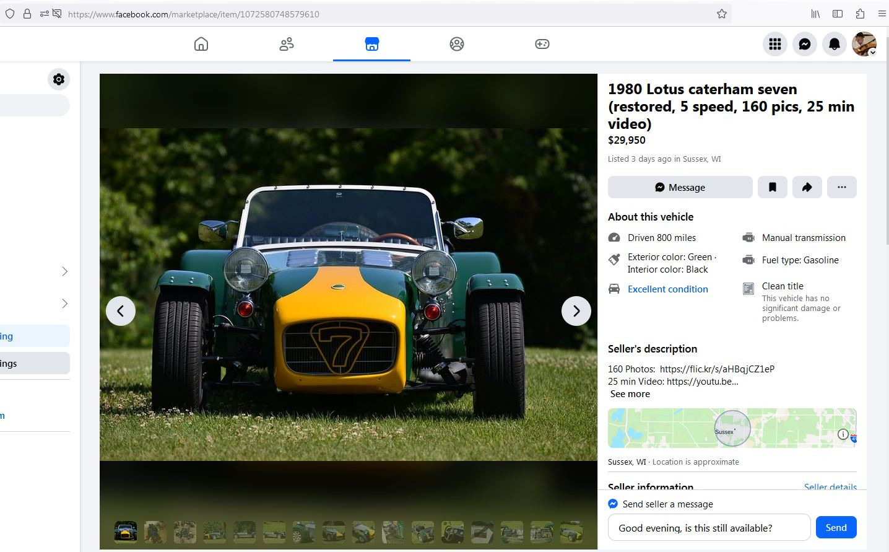Open the Seller details link
The height and width of the screenshot is (552, 889).
pos(830,487)
